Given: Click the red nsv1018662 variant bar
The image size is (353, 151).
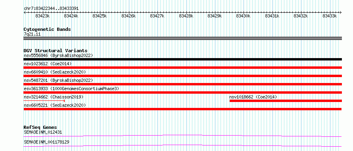Looking at the screenshot, I should 286,101.
